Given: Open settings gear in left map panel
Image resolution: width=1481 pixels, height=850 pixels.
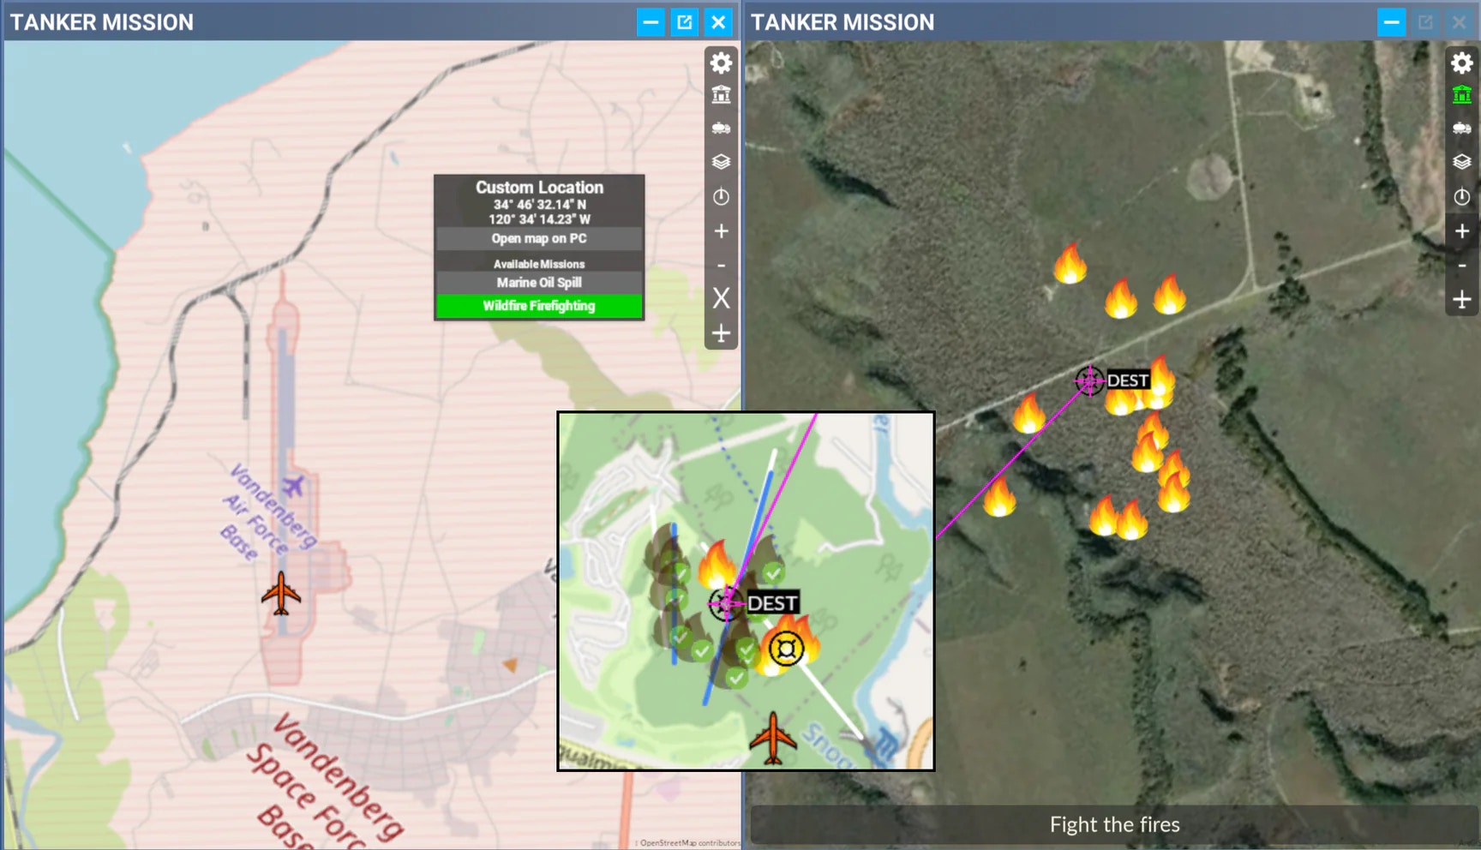Looking at the screenshot, I should pyautogui.click(x=721, y=63).
